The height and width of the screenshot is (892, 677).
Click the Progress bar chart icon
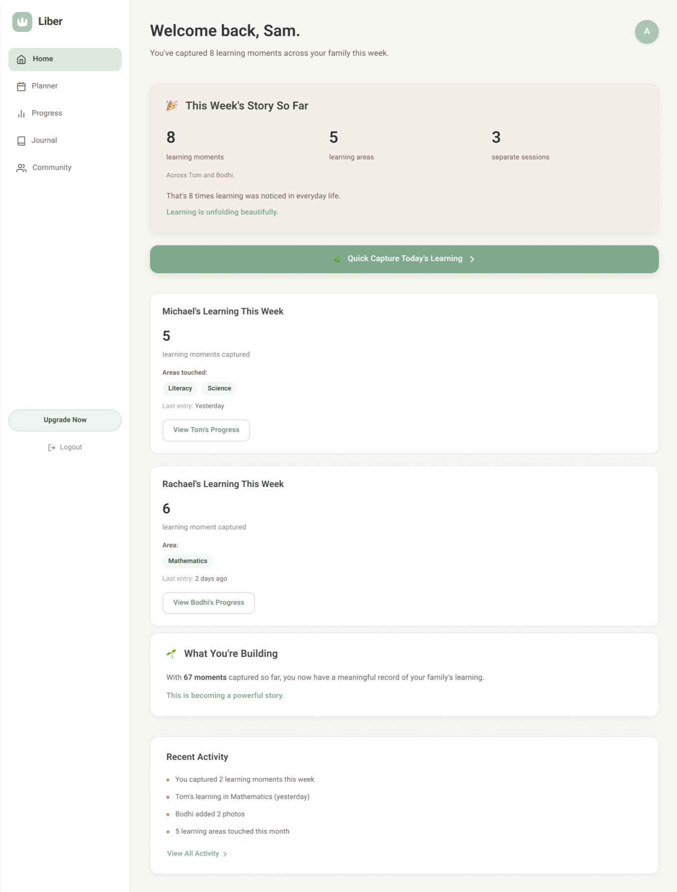click(x=21, y=114)
